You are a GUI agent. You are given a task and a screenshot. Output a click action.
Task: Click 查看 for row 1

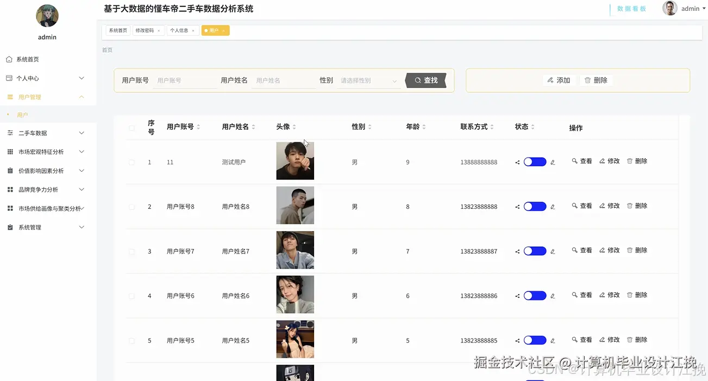(582, 161)
